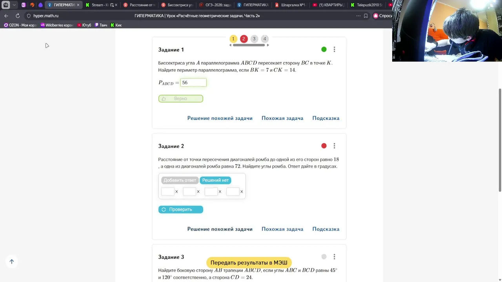Click the yellow Передать результаты в МЭШ button
The image size is (502, 282).
pyautogui.click(x=249, y=262)
